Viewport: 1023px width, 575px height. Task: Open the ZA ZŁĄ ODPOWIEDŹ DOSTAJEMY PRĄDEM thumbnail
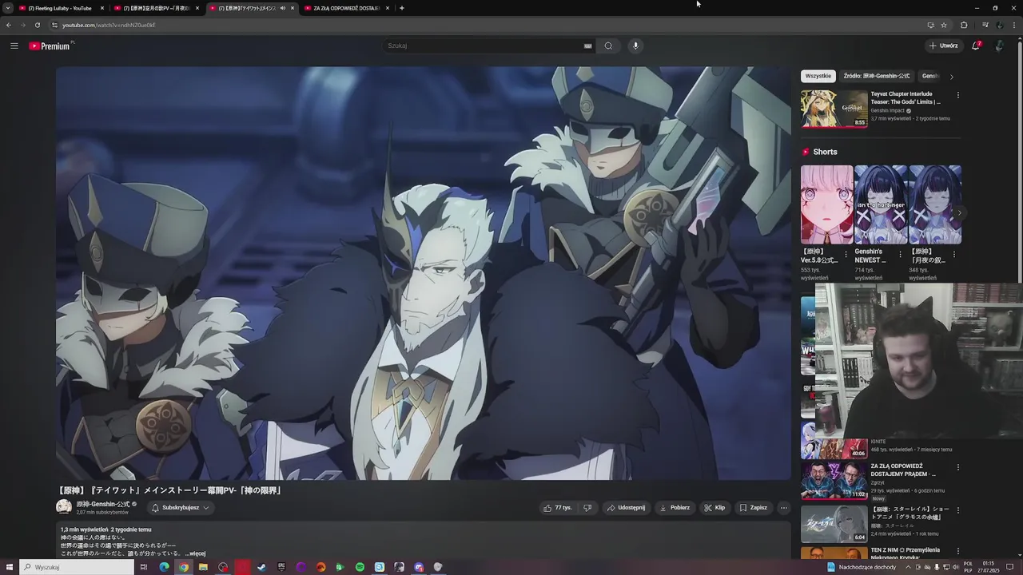click(834, 480)
